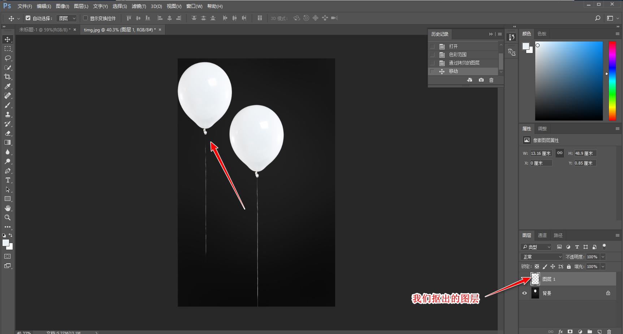Create new snapshot in History panel
The height and width of the screenshot is (334, 623).
click(x=481, y=80)
